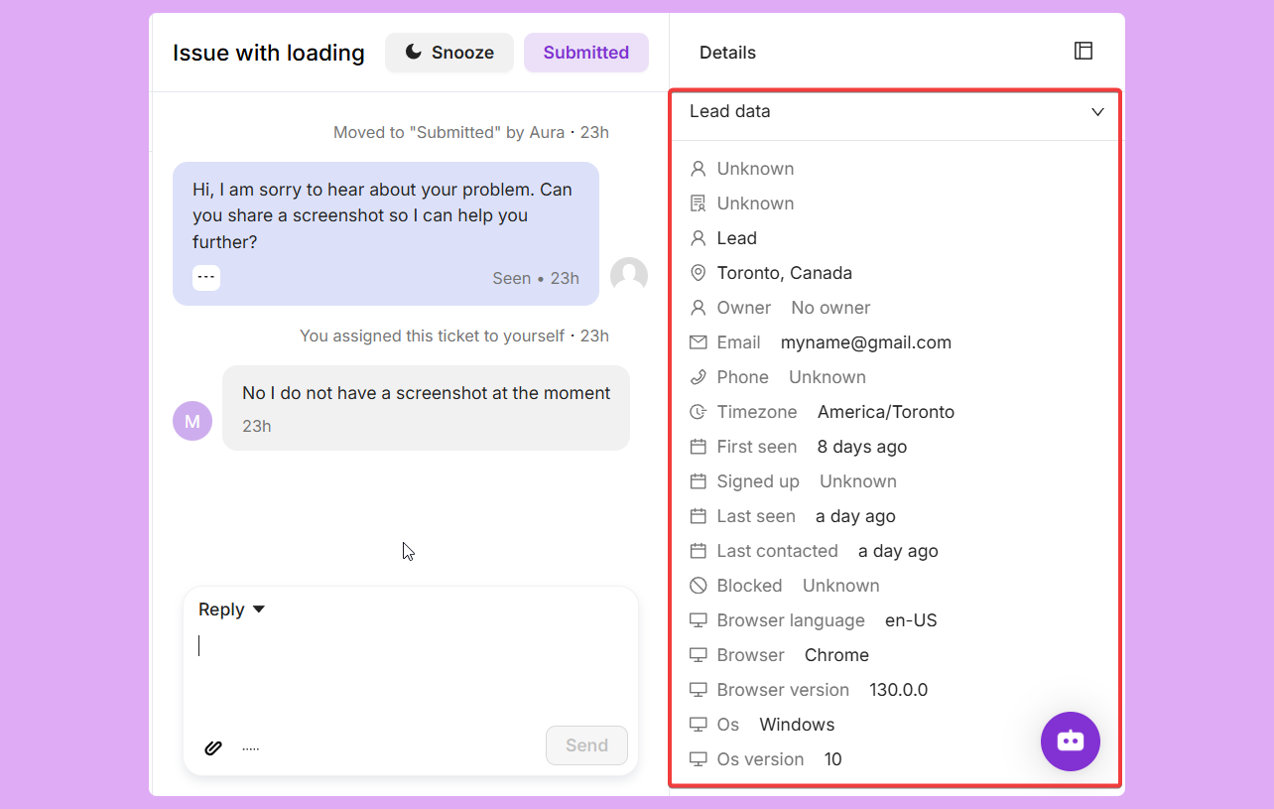Open the Reply type dropdown
1274x809 pixels.
[231, 609]
